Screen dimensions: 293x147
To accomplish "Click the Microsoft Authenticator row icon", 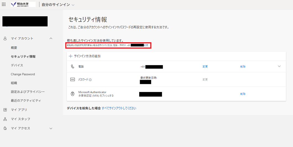I will (x=72, y=94).
